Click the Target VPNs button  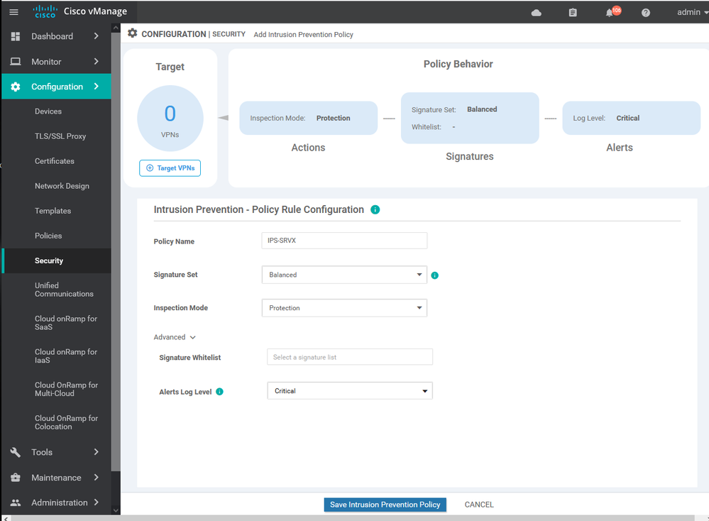[x=170, y=168]
